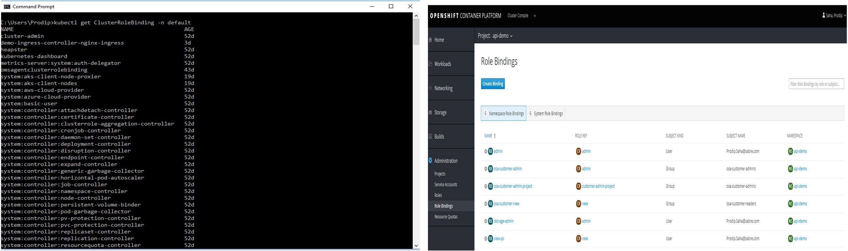Click the Workloads folder icon
Screen dimensions: 848x251
pos(430,64)
